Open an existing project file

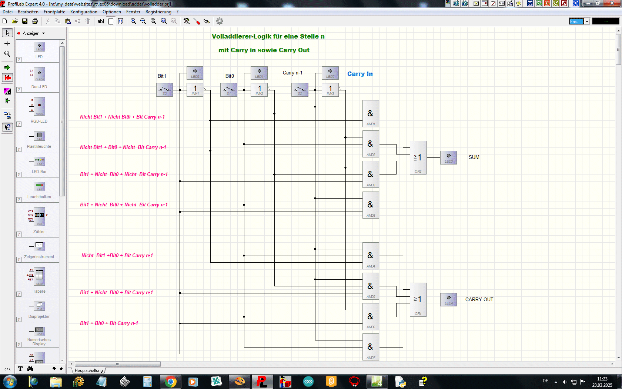[x=15, y=21]
